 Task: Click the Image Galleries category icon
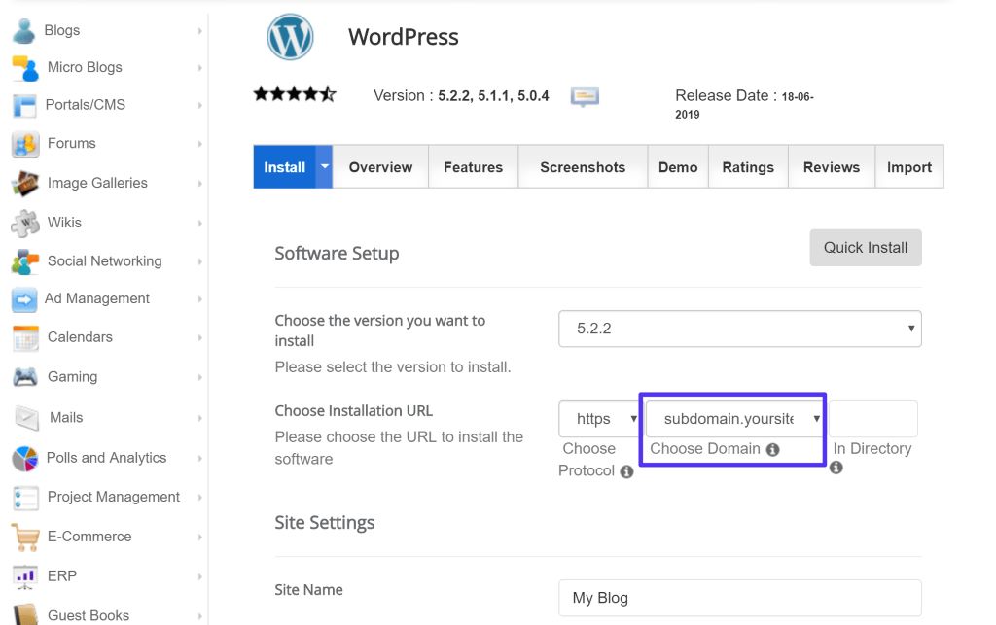pyautogui.click(x=25, y=184)
